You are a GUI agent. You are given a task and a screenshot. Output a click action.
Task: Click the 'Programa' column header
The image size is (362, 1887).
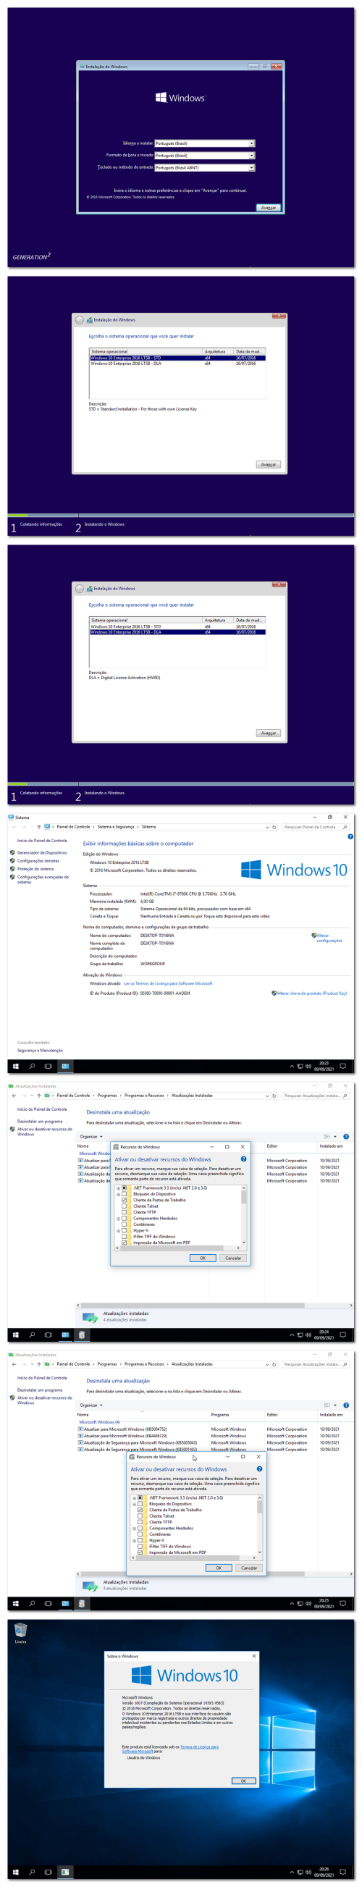[220, 1414]
